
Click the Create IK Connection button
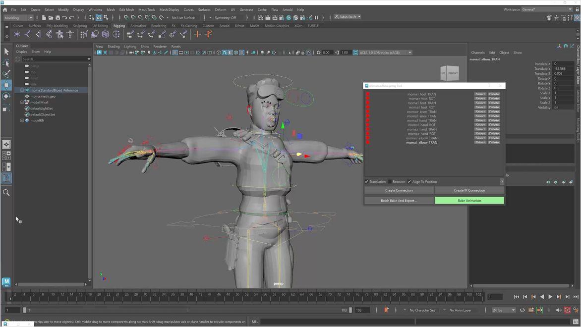(468, 190)
